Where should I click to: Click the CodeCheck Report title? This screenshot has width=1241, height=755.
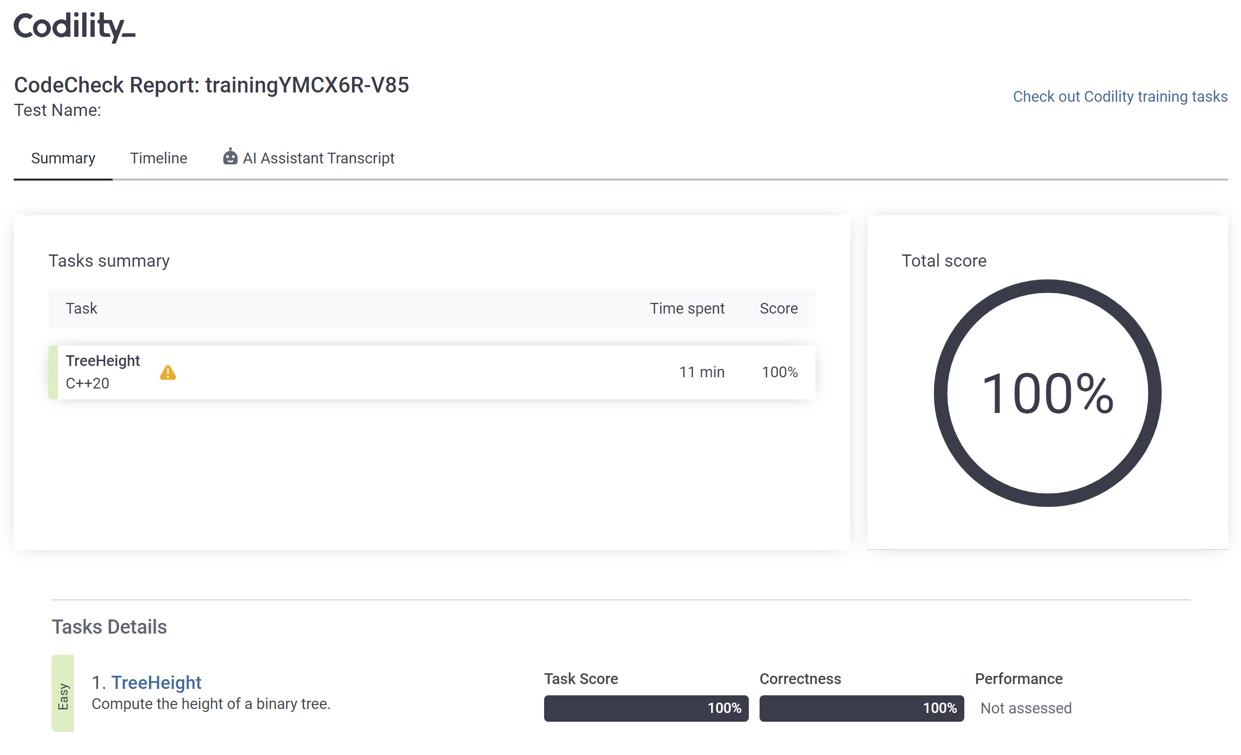[211, 85]
